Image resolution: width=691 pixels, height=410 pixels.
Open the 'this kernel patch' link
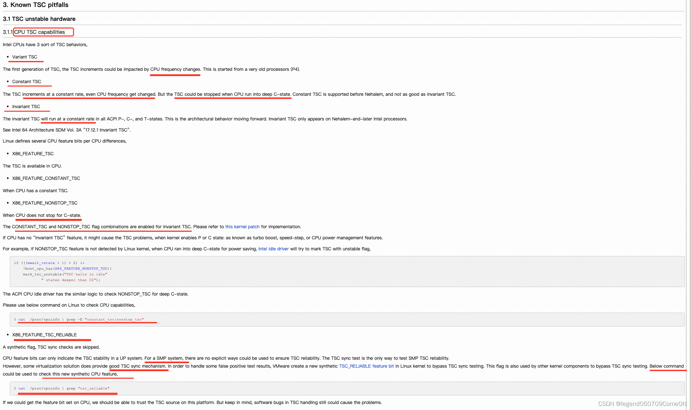(x=242, y=227)
